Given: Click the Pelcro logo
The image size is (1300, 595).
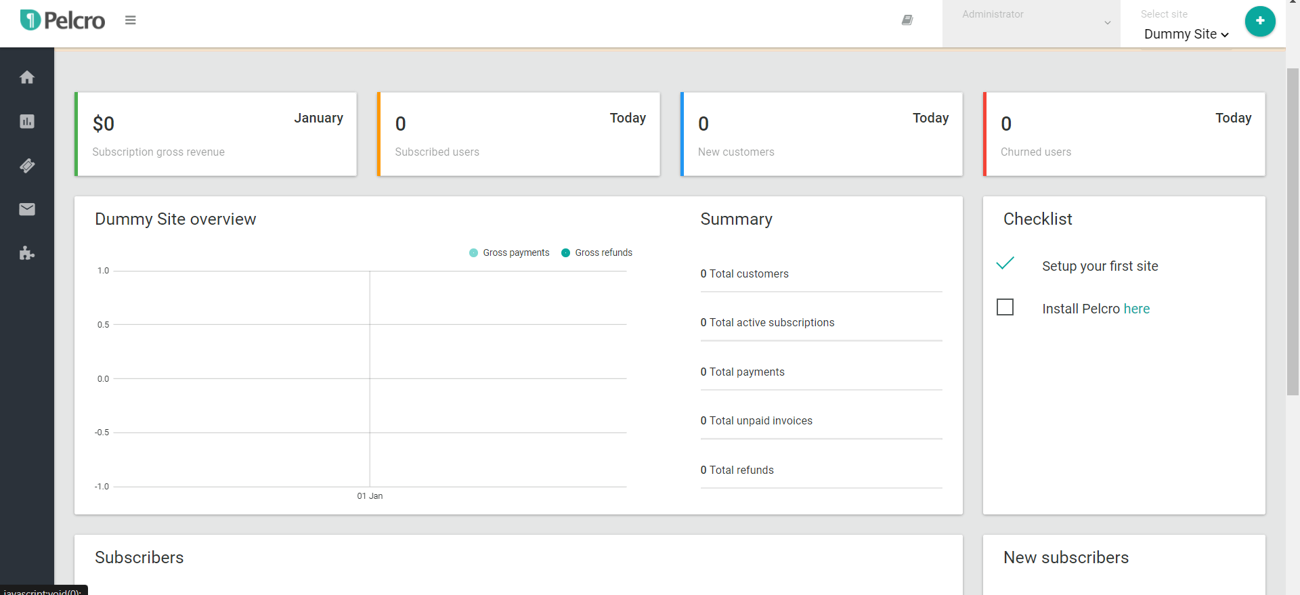Looking at the screenshot, I should pos(63,20).
